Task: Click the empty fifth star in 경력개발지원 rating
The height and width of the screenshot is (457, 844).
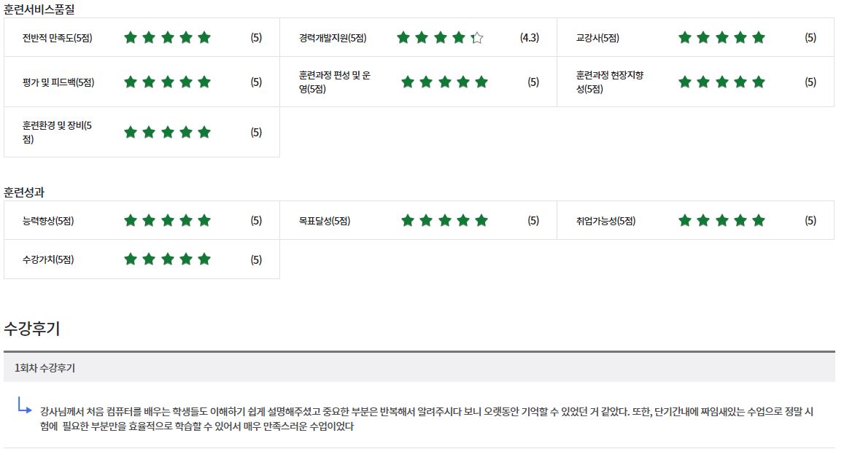Action: pos(477,38)
